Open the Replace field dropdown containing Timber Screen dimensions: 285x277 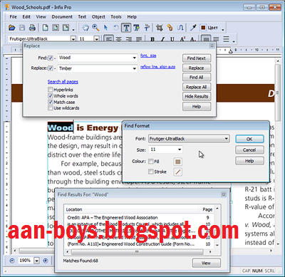(135, 68)
